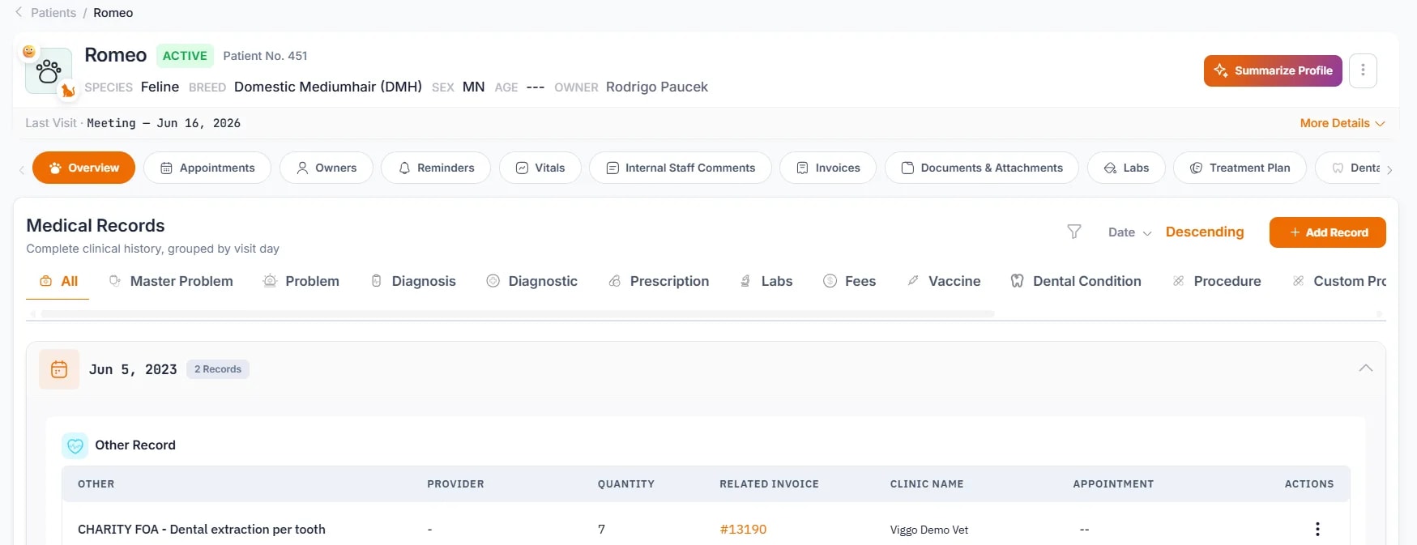The height and width of the screenshot is (545, 1417).
Task: Filter records by Problem
Action: click(x=301, y=281)
